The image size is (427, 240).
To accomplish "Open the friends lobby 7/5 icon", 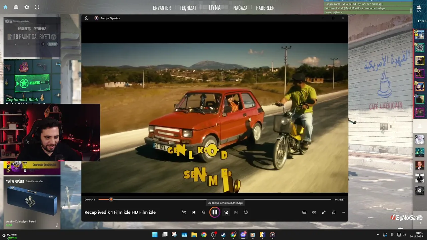I will click(x=419, y=9).
